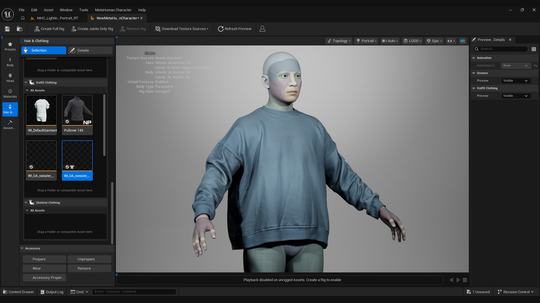Open the Edit menu
The height and width of the screenshot is (303, 540).
point(34,10)
